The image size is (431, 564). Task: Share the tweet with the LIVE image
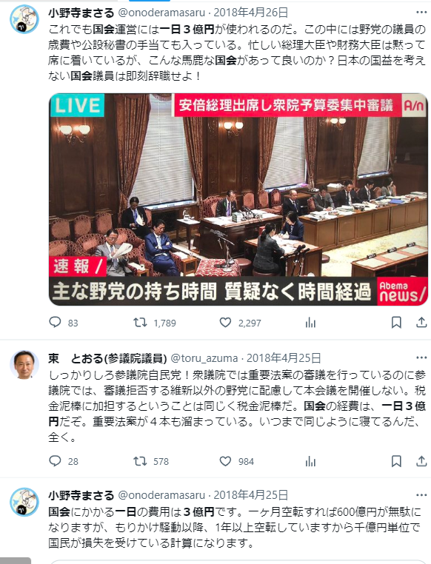(x=421, y=322)
